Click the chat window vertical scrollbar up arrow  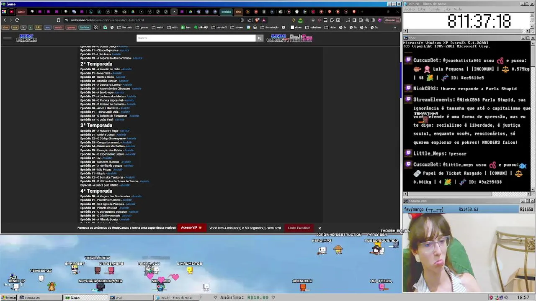(533, 43)
